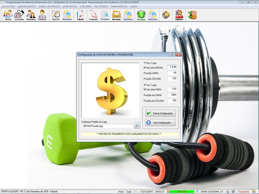Open the FERRAMENTAS menu

pos(119,6)
